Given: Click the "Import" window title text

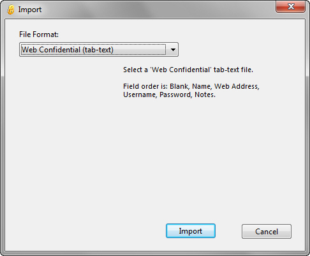Looking at the screenshot, I should (x=30, y=10).
